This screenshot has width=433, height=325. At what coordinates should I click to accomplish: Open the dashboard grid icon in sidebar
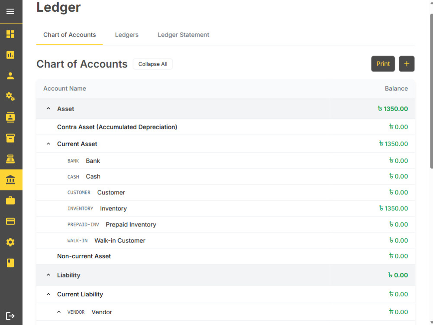point(10,34)
